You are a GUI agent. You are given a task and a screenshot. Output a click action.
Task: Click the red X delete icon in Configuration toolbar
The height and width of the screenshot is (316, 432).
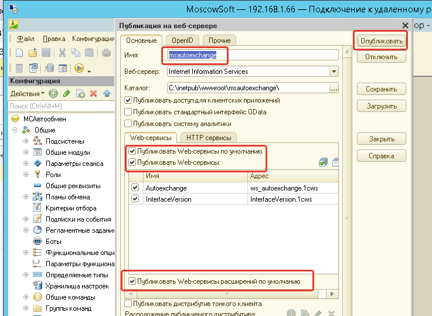point(93,94)
